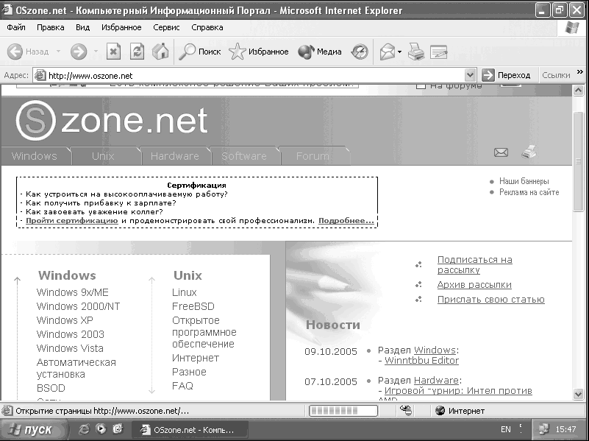
Task: Open the Windows Vista section link
Action: 70,348
